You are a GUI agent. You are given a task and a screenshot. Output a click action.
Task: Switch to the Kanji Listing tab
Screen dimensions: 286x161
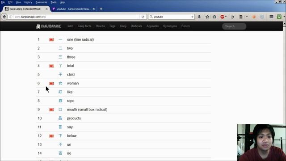tap(25, 9)
